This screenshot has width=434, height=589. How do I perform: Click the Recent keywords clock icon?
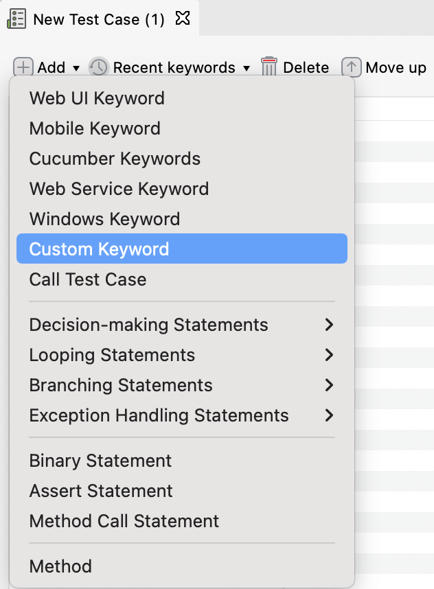coord(97,67)
